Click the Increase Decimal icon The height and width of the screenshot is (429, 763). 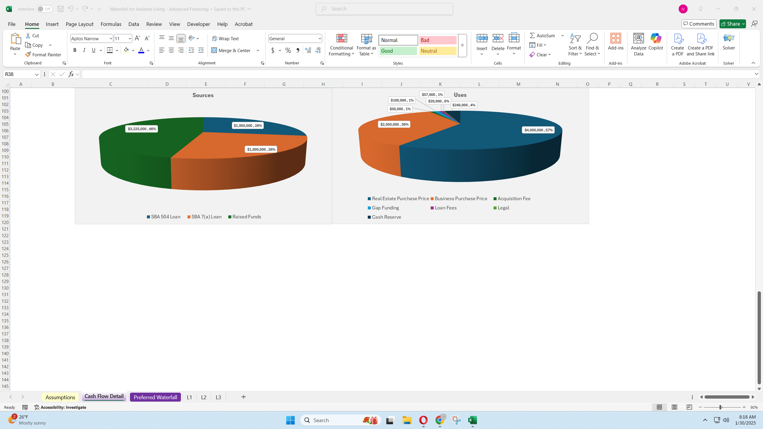tap(308, 50)
